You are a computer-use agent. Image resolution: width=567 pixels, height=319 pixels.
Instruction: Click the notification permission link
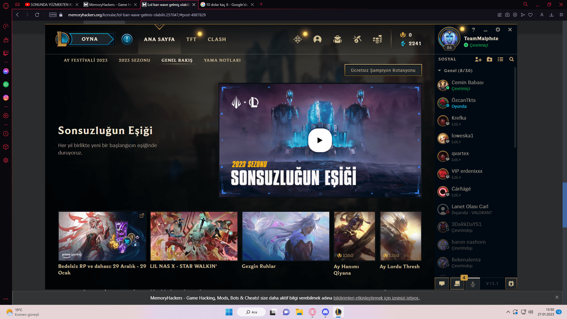click(x=376, y=298)
